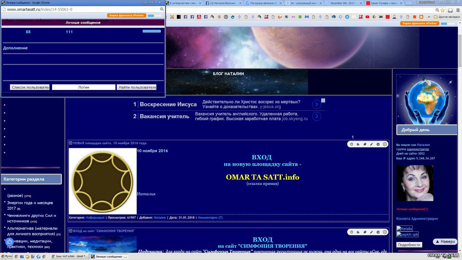
Task: Switch to the Блог НАТАЛИИ taskbar window
Action: 70,256
